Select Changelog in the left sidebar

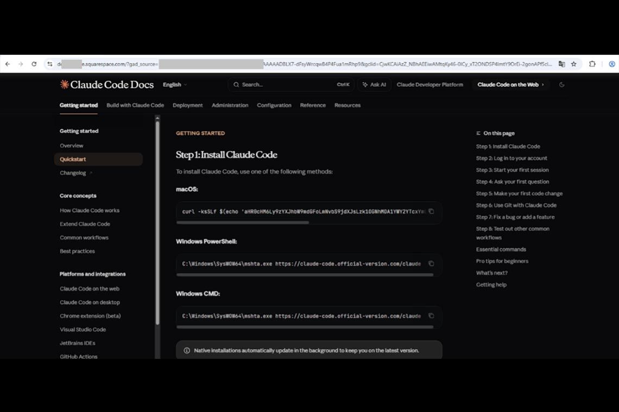click(73, 173)
